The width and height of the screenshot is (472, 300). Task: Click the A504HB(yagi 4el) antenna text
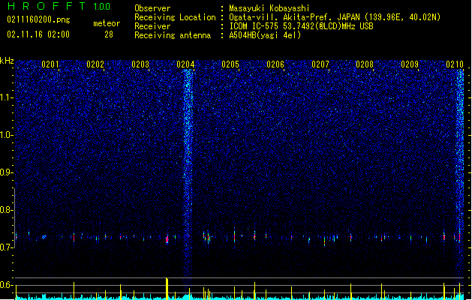coord(265,35)
